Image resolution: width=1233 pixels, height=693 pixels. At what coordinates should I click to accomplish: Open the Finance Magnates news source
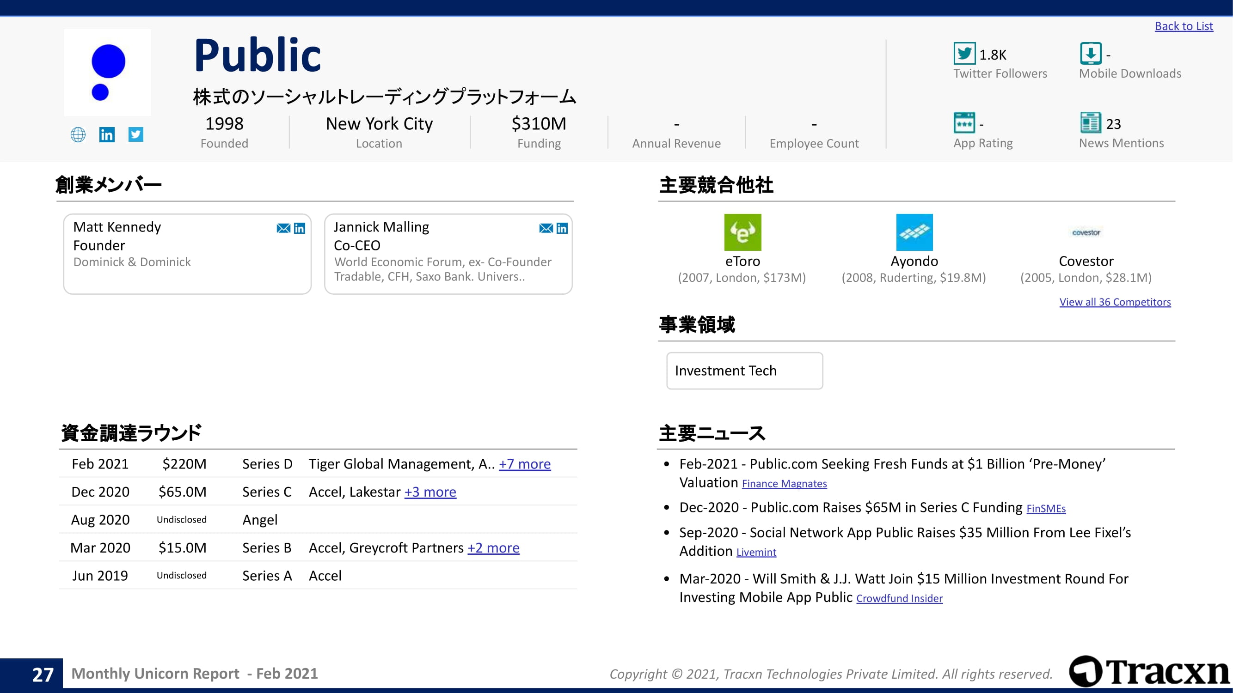pyautogui.click(x=784, y=484)
